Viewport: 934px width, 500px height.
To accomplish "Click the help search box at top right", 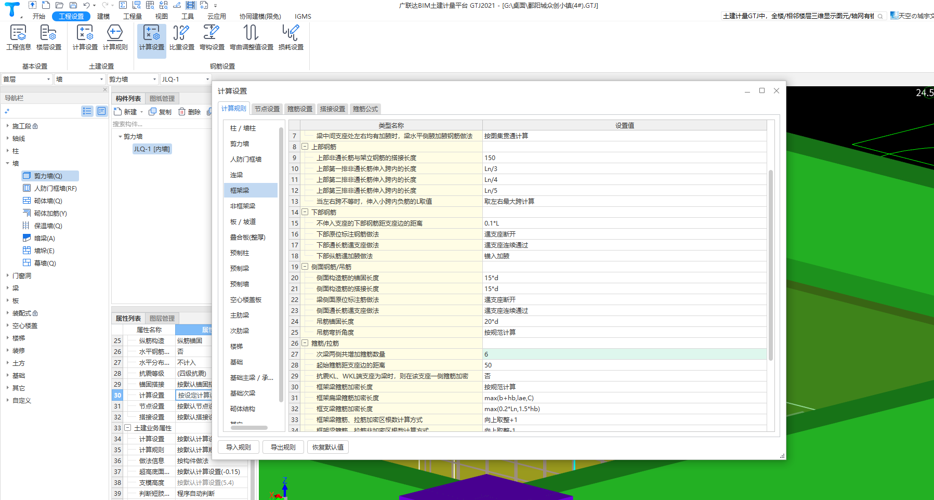I will point(804,16).
